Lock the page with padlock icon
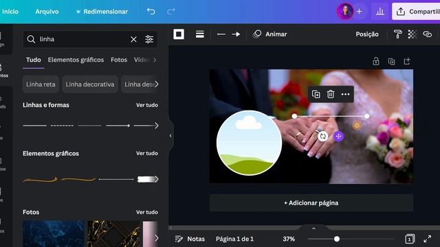Screen dimensions: 440x247 coord(376,61)
